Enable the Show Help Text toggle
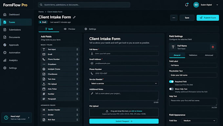This screenshot has height=126, width=223. pos(172,89)
